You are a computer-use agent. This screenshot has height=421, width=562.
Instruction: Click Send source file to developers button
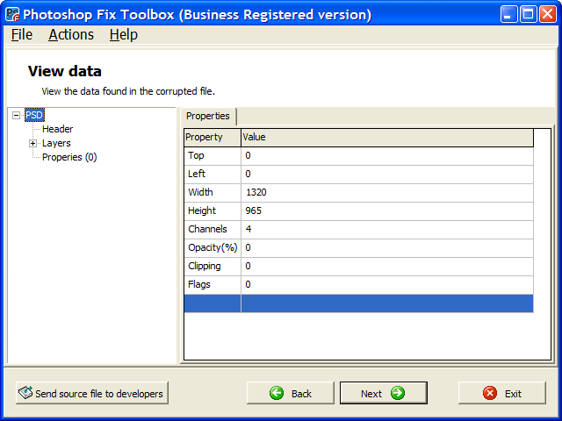click(x=92, y=393)
